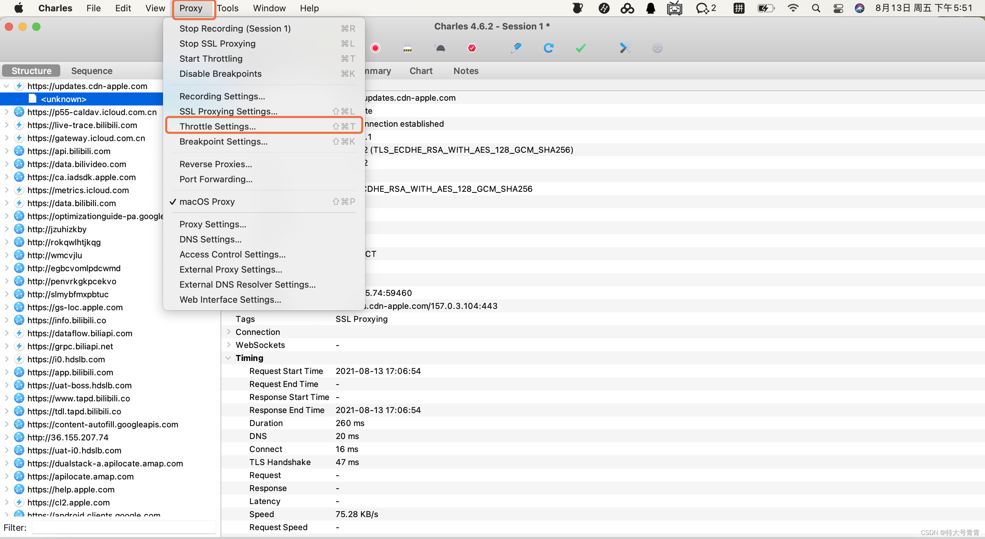Click the breakpoints red hexagon toolbar icon
This screenshot has width=985, height=539.
click(472, 48)
